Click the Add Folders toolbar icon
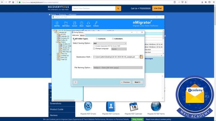Image resolution: width=216 pixels, height=121 pixels. [66, 24]
